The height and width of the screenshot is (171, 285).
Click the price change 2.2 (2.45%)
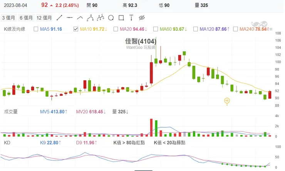coord(67,5)
